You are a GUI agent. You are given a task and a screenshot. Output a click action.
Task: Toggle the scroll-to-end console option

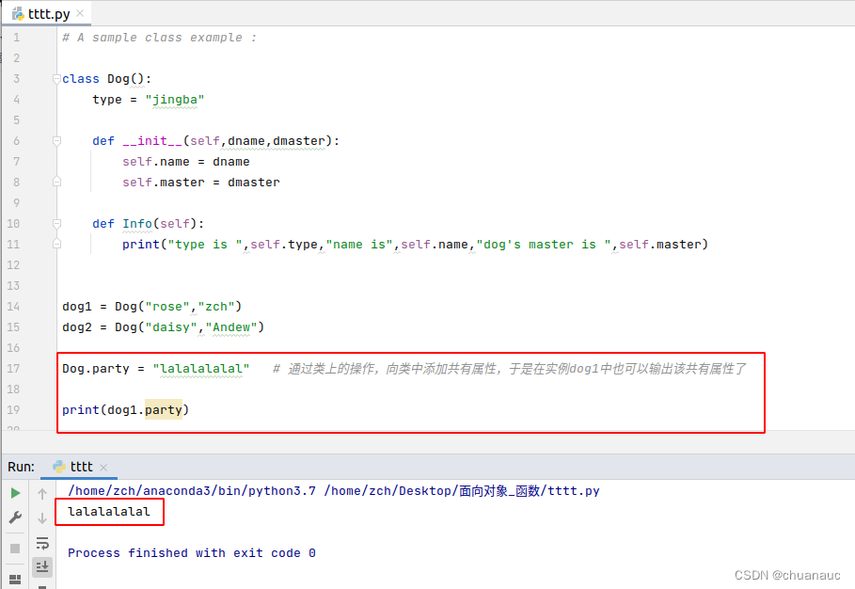[x=42, y=565]
